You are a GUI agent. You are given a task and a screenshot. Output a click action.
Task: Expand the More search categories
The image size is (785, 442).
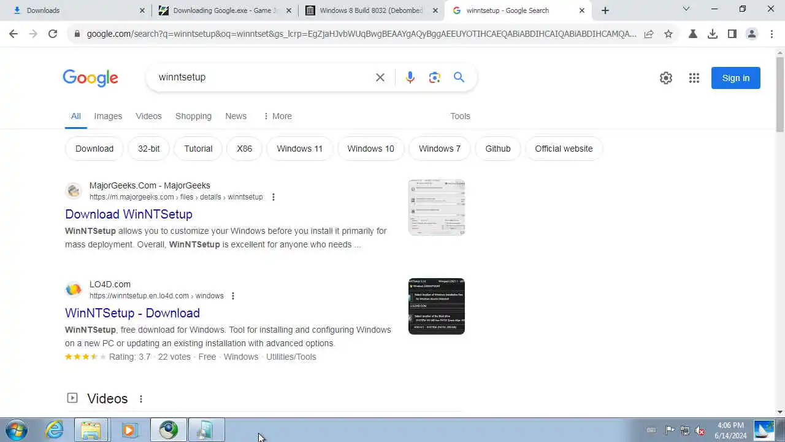(277, 116)
